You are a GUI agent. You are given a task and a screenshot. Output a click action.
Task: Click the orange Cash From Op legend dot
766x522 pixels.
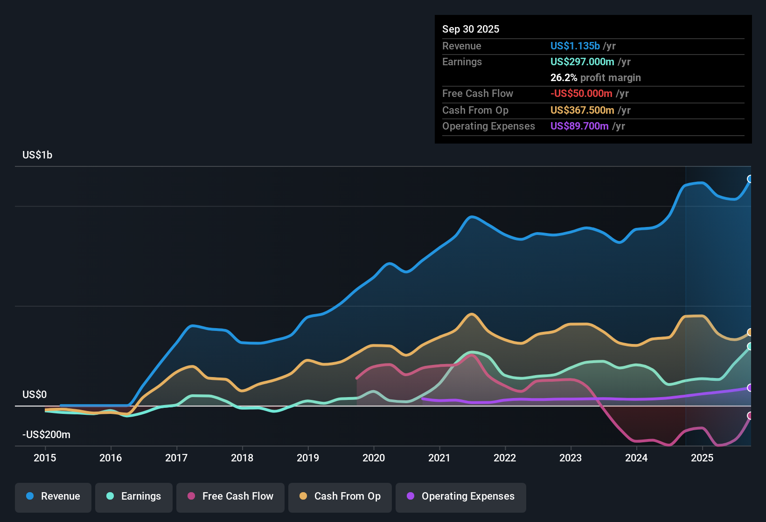click(303, 496)
